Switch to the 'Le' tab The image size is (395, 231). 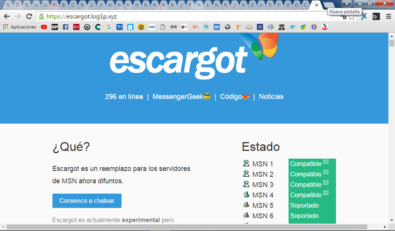36,5
